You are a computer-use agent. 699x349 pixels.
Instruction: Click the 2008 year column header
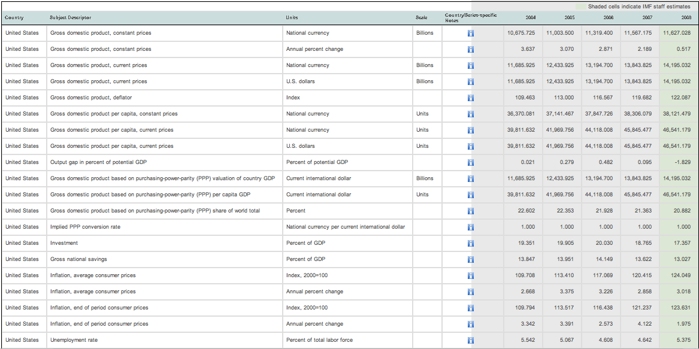pyautogui.click(x=686, y=18)
